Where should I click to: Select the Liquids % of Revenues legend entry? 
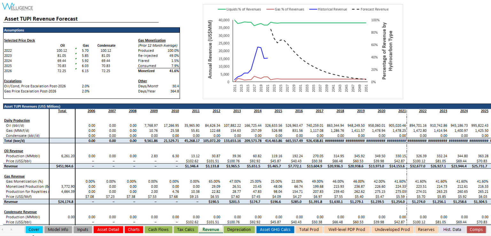[x=239, y=9]
